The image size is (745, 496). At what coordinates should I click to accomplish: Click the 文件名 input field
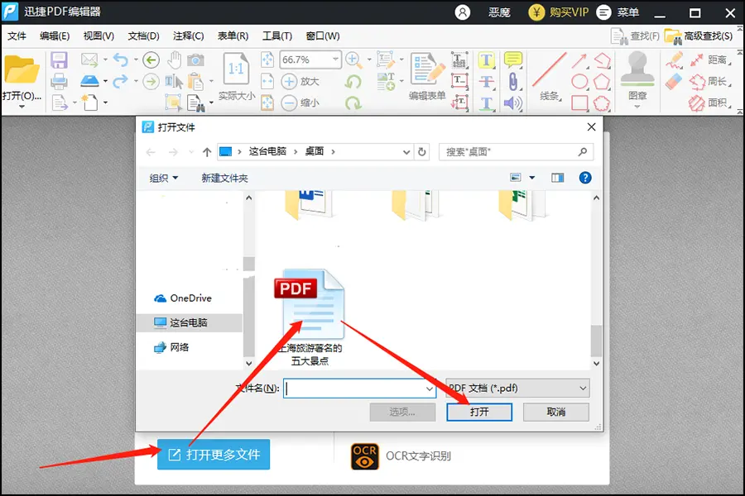point(360,389)
